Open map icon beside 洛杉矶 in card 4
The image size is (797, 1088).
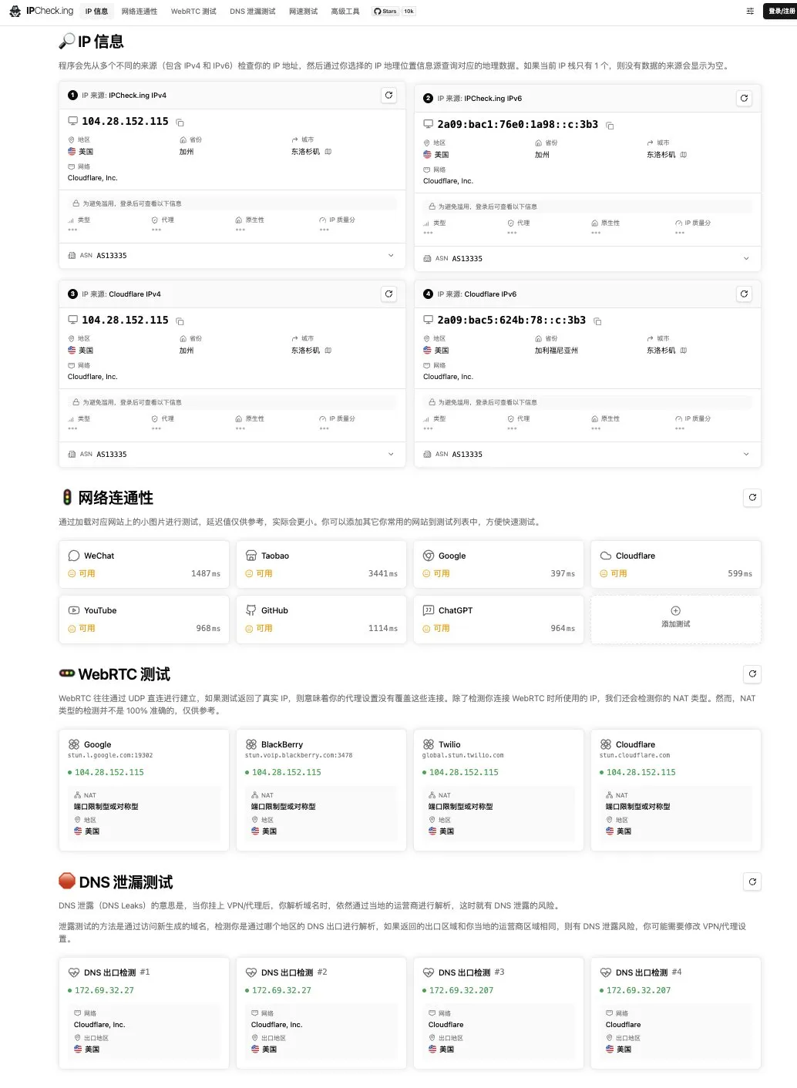click(684, 351)
